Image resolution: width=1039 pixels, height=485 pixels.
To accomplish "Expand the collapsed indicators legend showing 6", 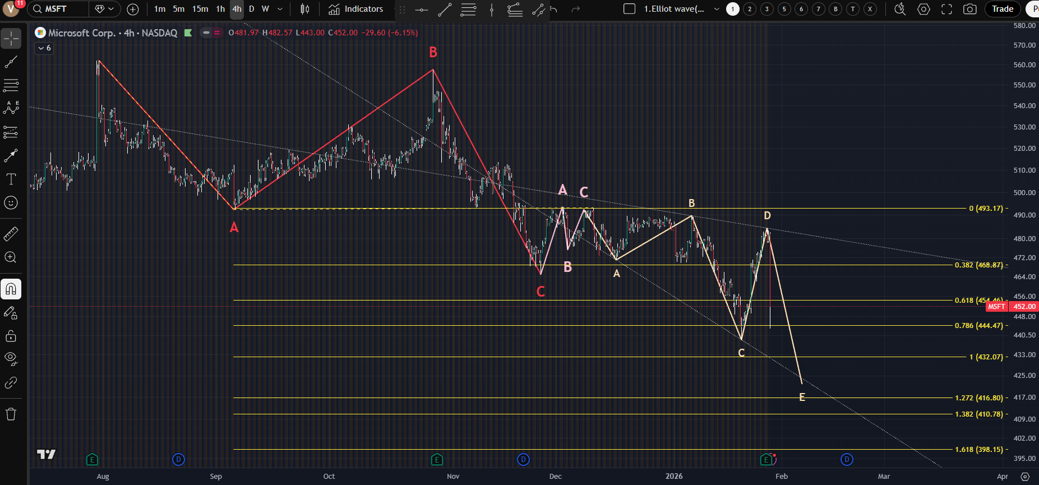I will coord(44,48).
